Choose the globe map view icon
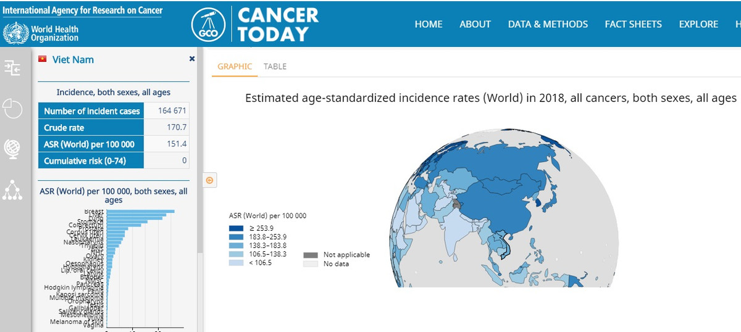 [x=12, y=148]
